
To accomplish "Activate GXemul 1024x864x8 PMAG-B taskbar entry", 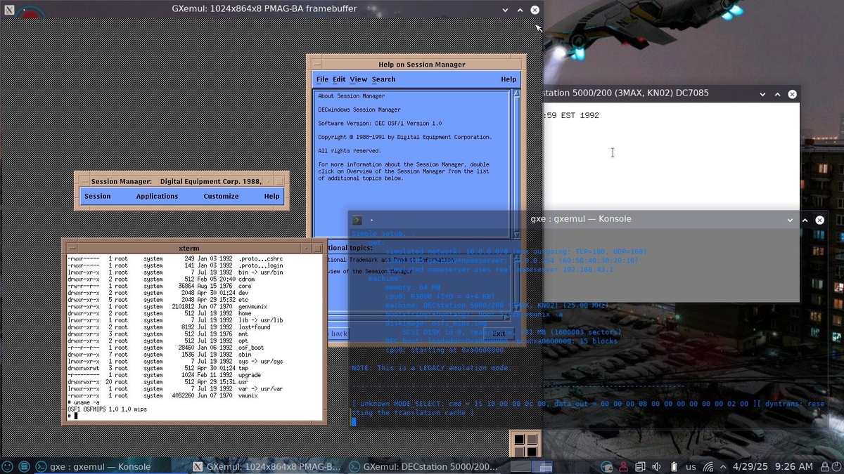I will pos(267,466).
